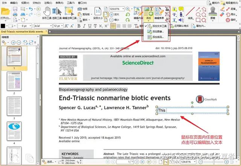Screen dimensions: 241x166
Task: Expand the 查找 search dropdown in the toolbar
Action: point(89,20)
